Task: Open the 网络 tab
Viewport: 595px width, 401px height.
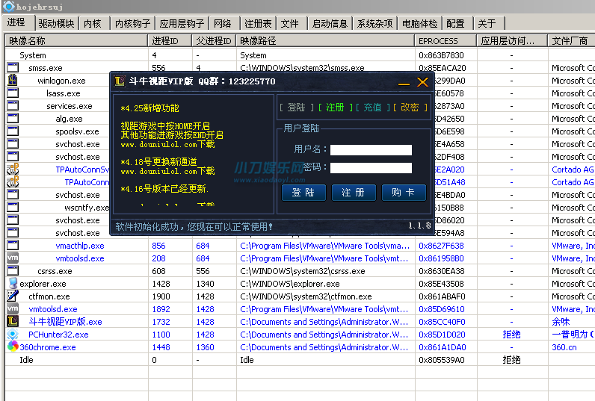Action: [x=222, y=23]
